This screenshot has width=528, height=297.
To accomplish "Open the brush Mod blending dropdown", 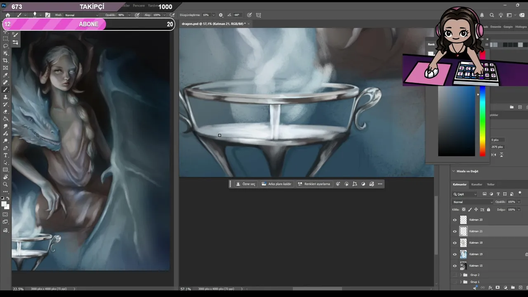I will pyautogui.click(x=82, y=15).
